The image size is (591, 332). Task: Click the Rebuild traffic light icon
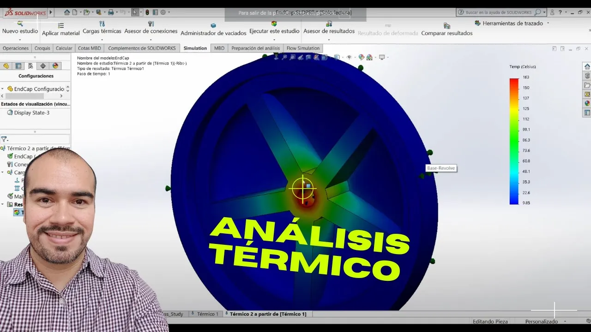click(x=147, y=12)
